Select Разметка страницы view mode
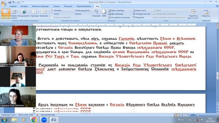The height and width of the screenshot is (123, 219). (6, 14)
